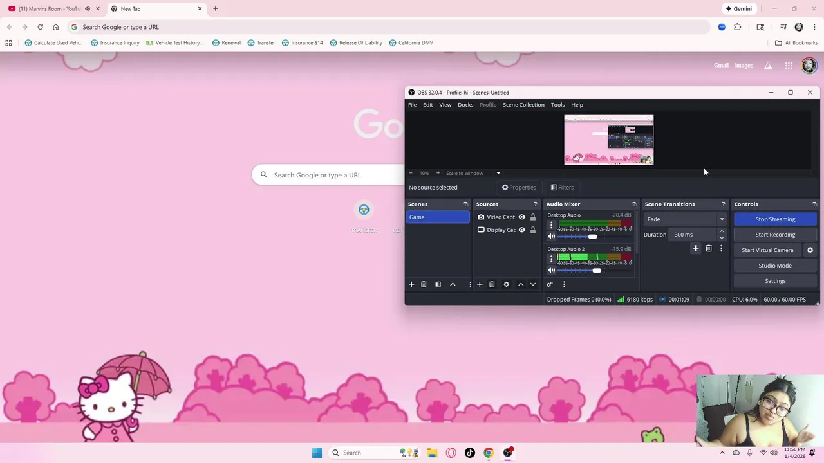Move scene up arrow in Scenes panel

tap(453, 284)
